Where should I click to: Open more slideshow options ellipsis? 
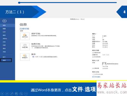pos(26,94)
